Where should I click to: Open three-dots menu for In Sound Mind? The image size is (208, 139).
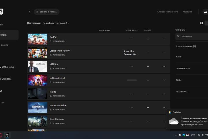point(164,80)
